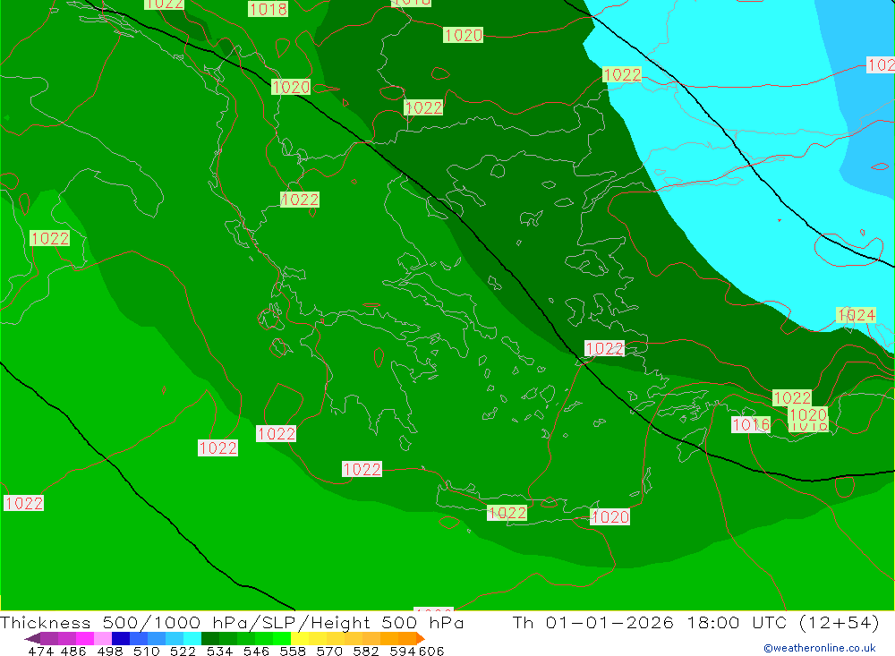Select the light pink legend swatch above 498
The height and width of the screenshot is (656, 895).
[101, 638]
